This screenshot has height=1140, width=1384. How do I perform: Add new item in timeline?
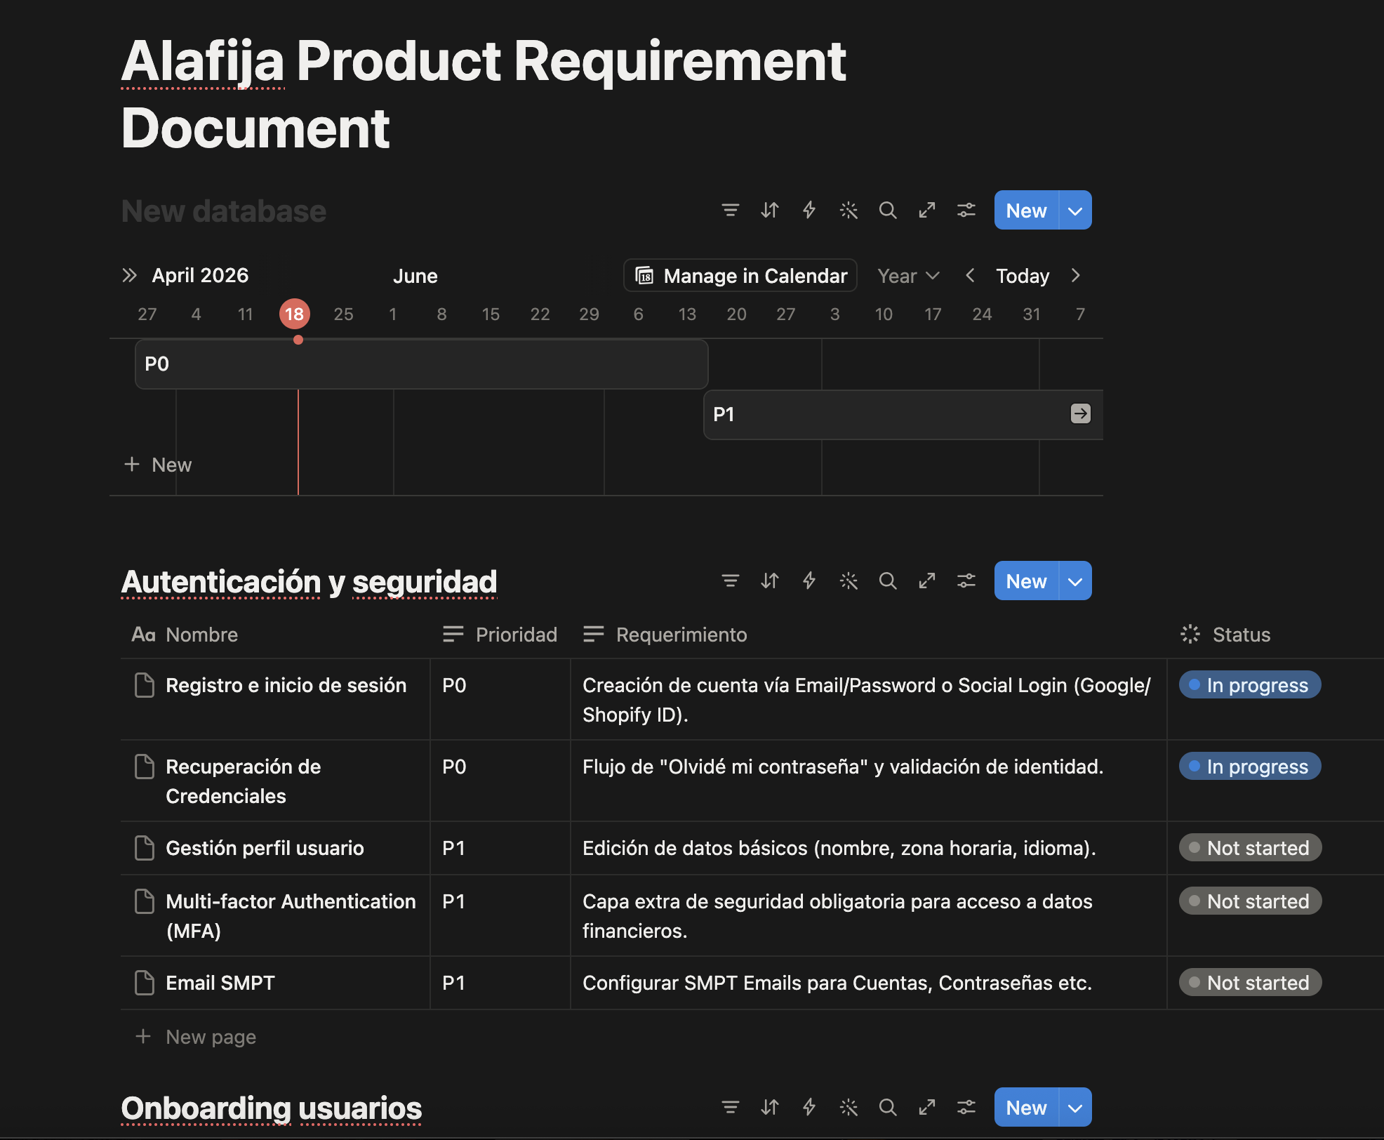pos(158,465)
